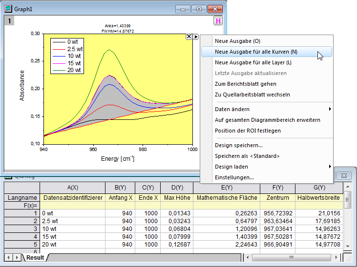
Task: Select column header A(X)
Action: coord(73,188)
